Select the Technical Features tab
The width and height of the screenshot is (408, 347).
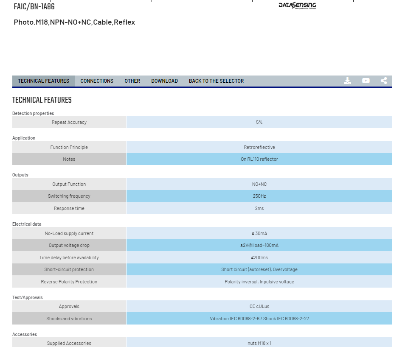click(x=43, y=81)
